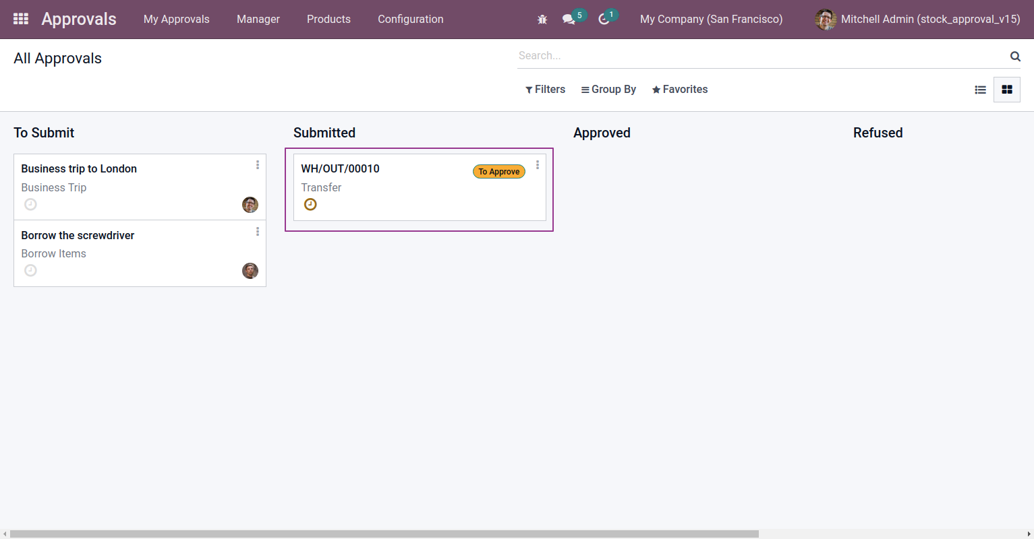Click activity clock on WH/OUT/00010 card
This screenshot has width=1034, height=539.
[310, 204]
